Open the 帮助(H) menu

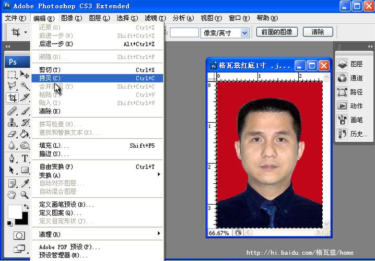267,18
